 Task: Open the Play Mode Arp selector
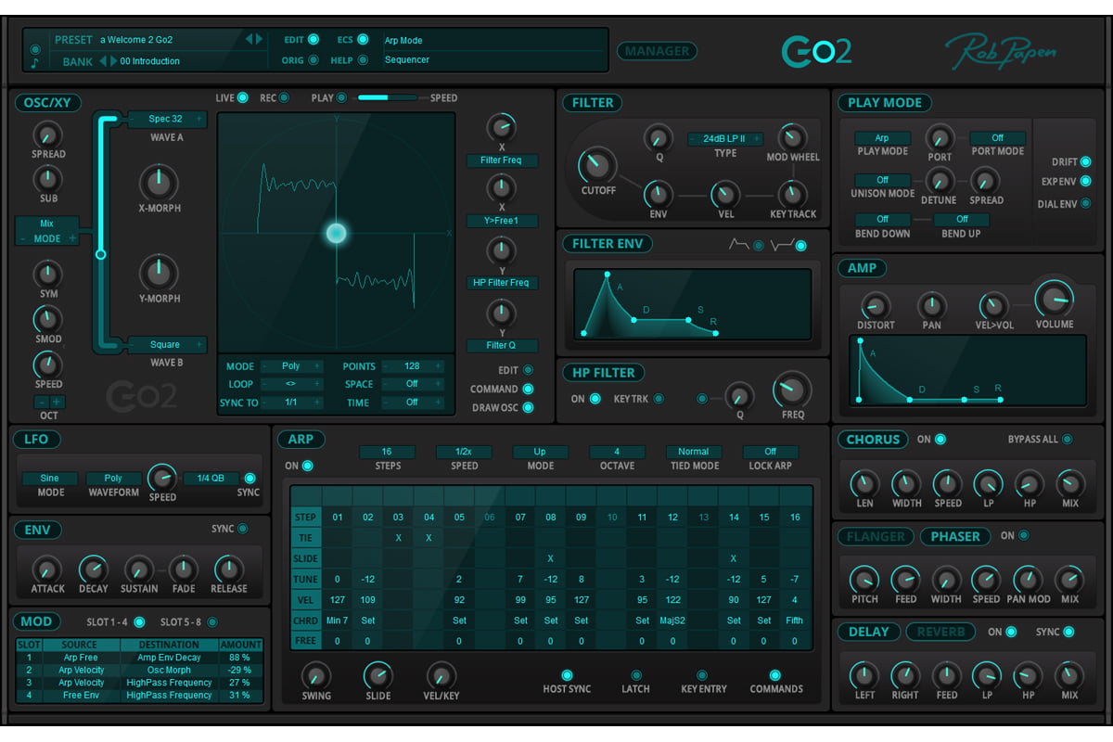coord(882,137)
